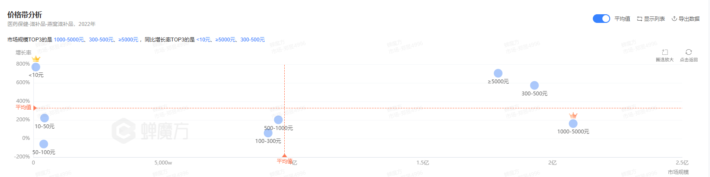Open the 1000-5000元 link in summary text
The width and height of the screenshot is (710, 177).
pos(69,40)
